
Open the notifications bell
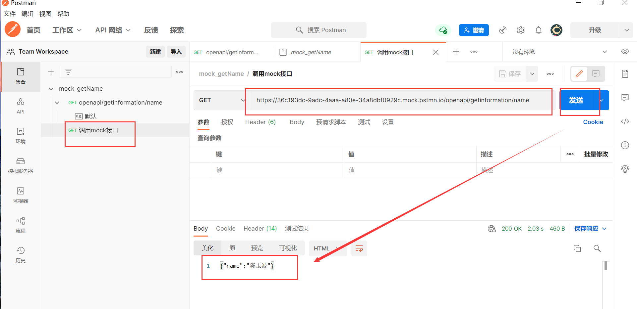point(539,30)
